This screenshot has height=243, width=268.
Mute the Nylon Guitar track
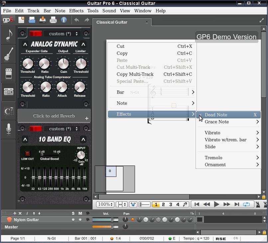coord(80,220)
